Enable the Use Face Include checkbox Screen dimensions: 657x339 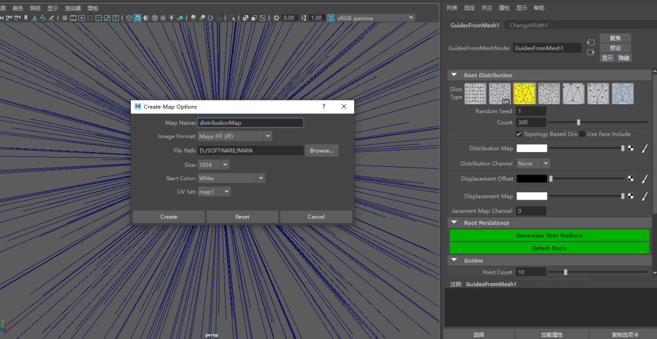pos(582,134)
